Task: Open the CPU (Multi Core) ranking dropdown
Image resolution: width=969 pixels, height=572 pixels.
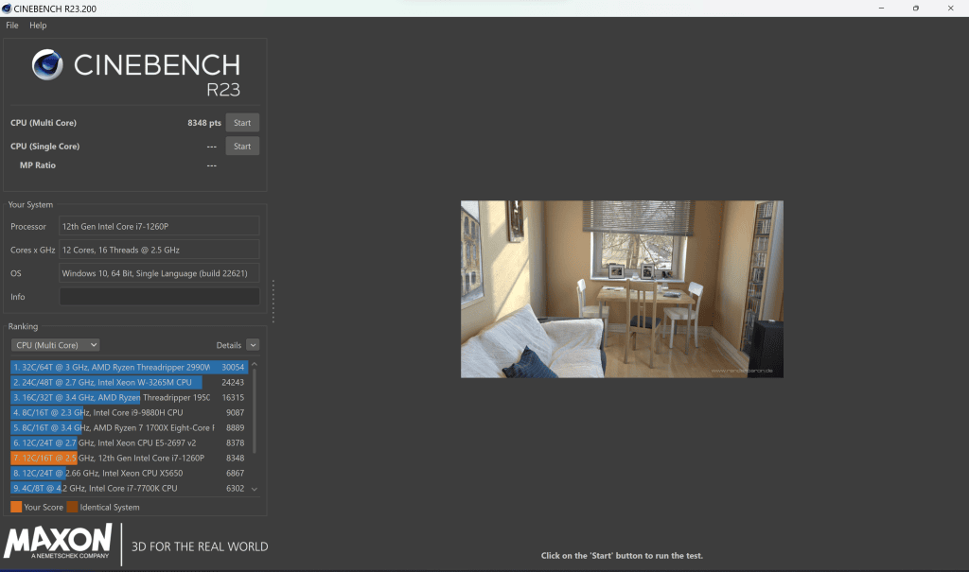Action: (x=55, y=345)
